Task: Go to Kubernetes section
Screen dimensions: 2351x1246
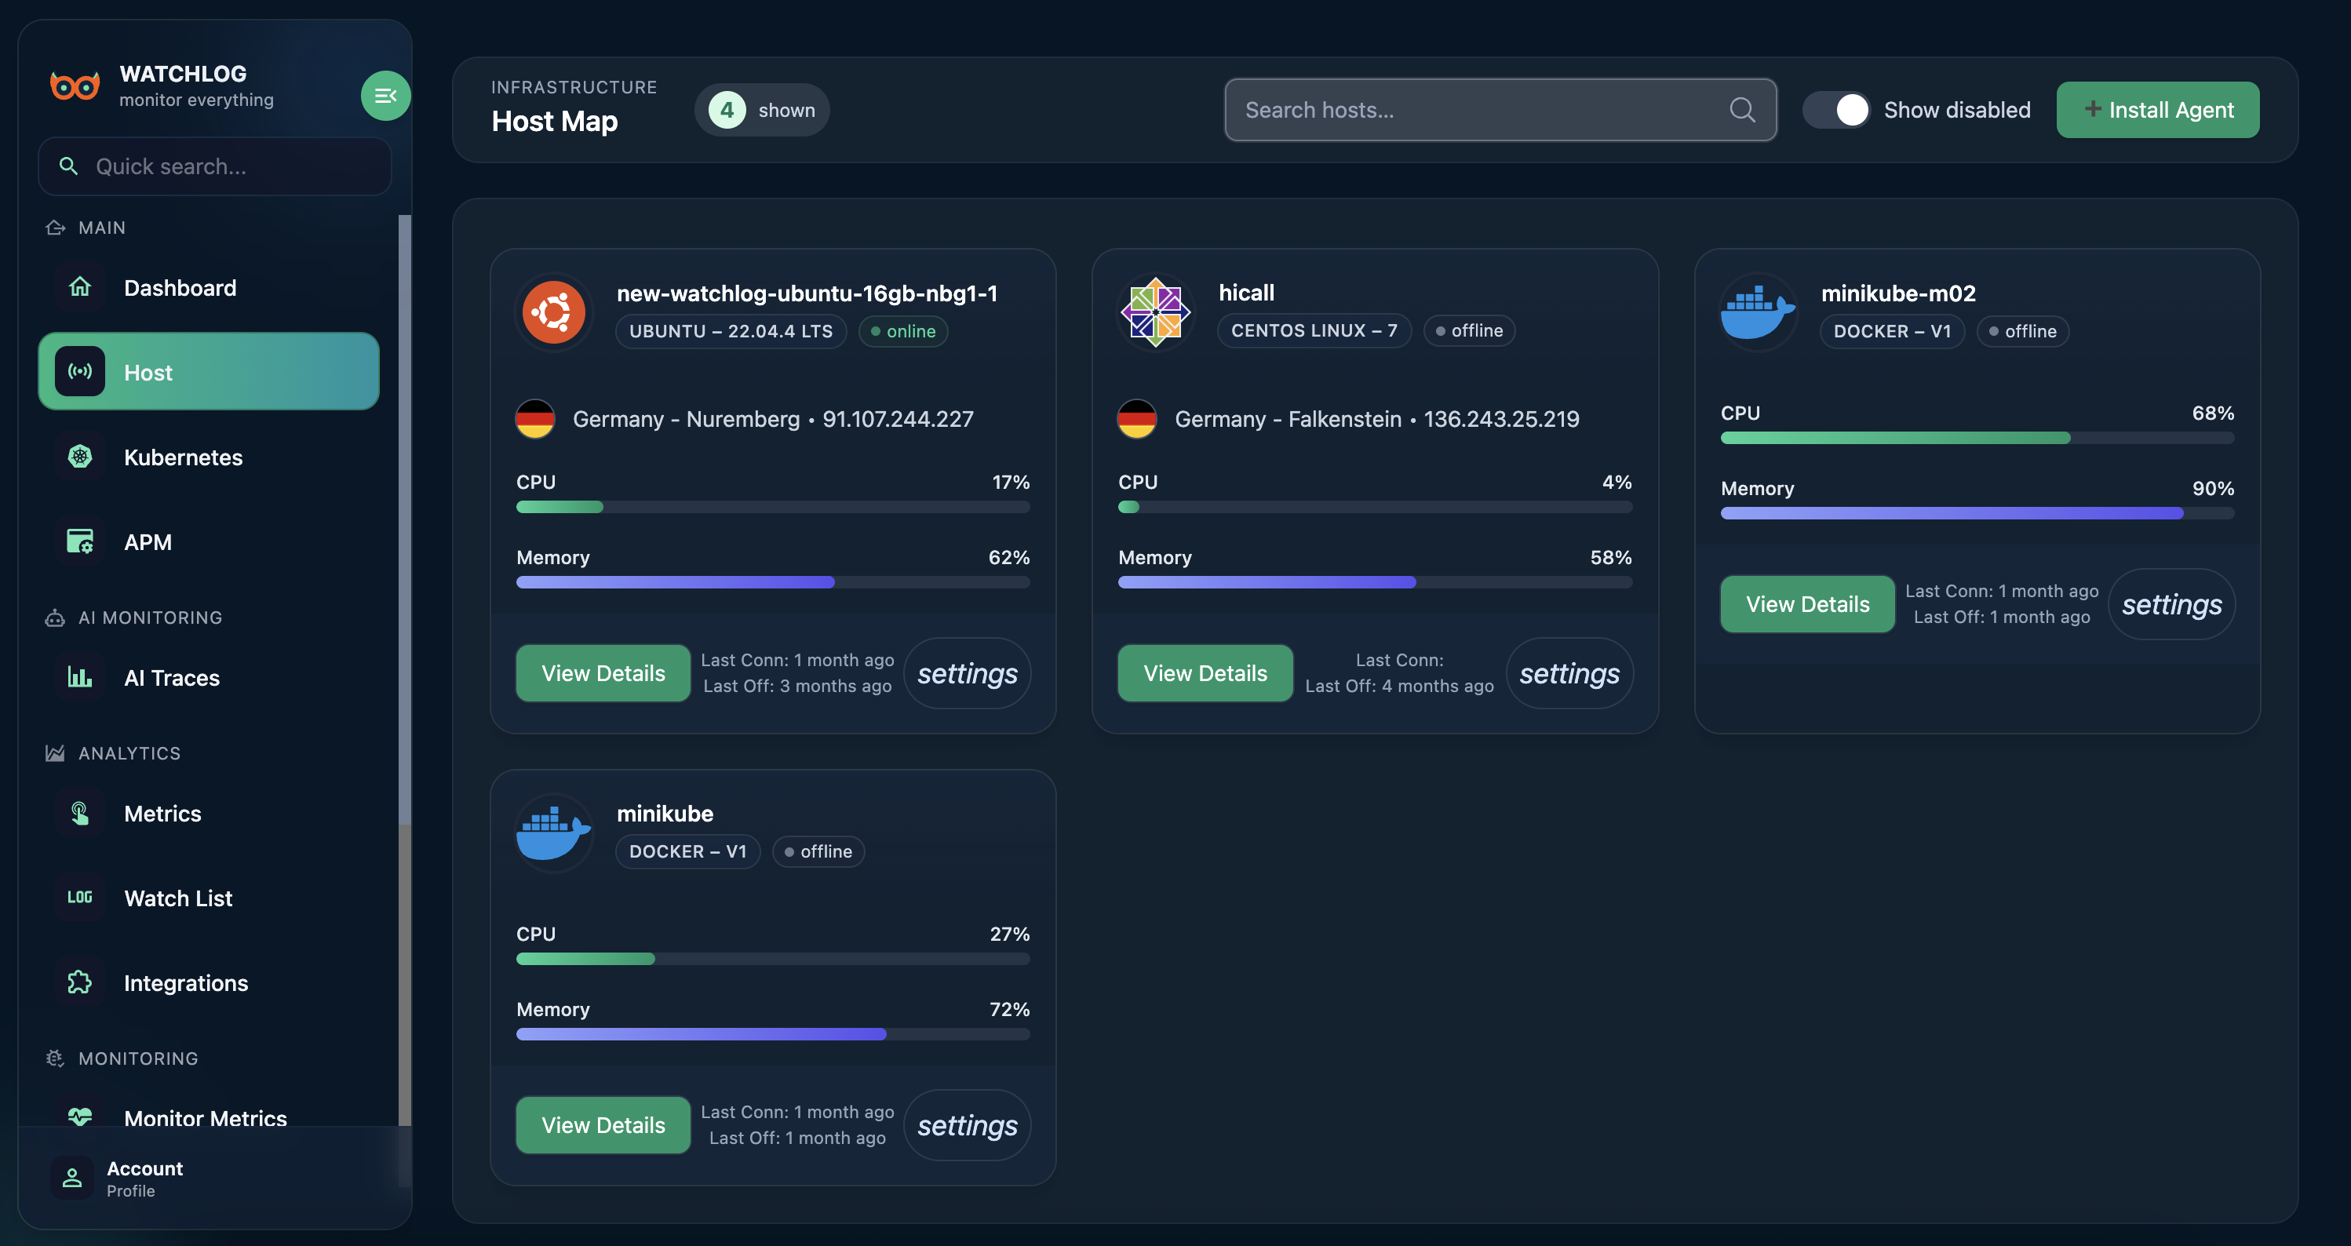Action: point(208,457)
